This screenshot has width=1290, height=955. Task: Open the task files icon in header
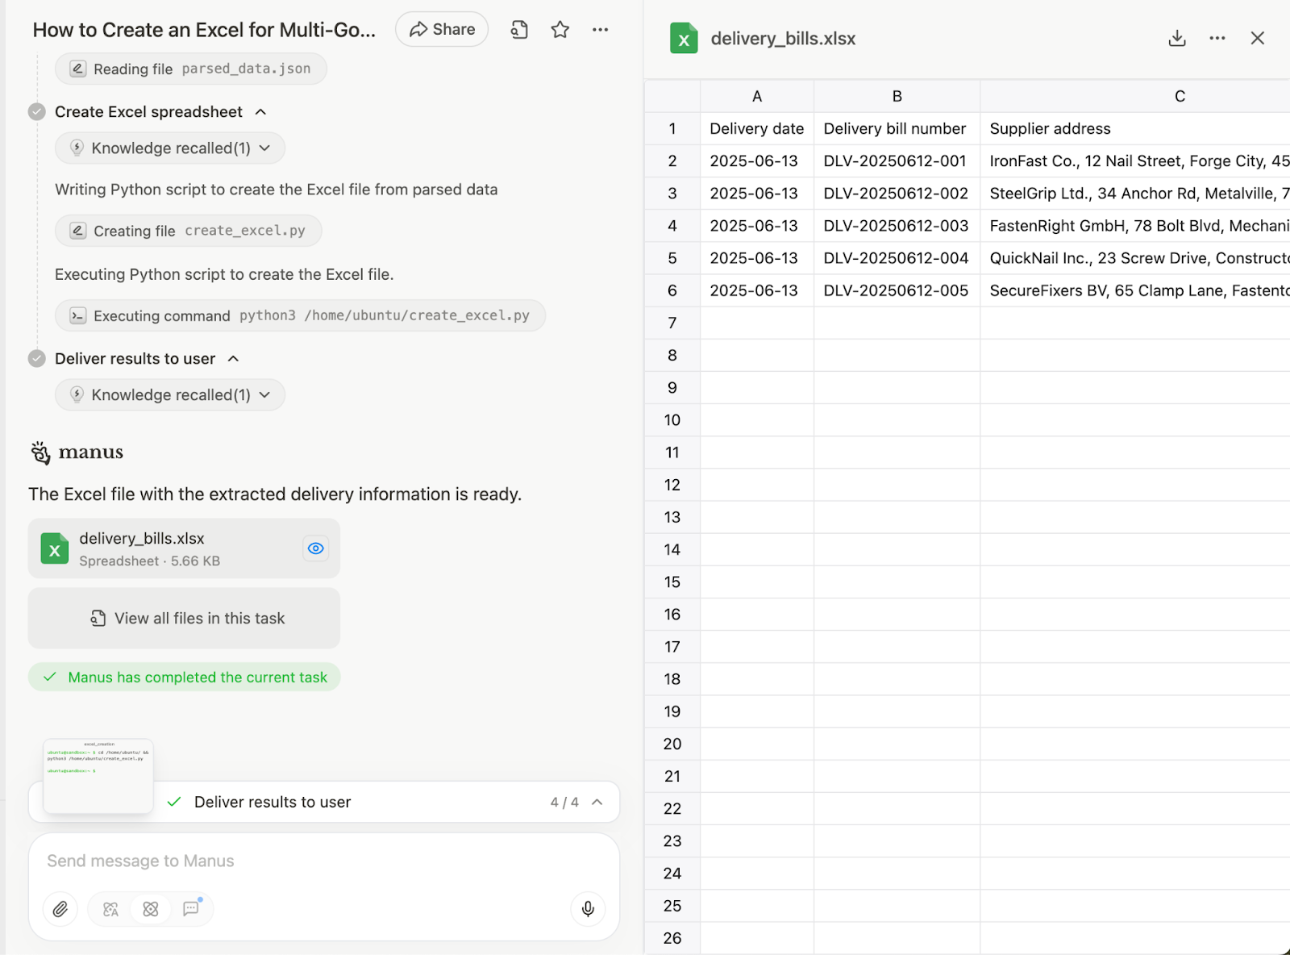point(519,30)
